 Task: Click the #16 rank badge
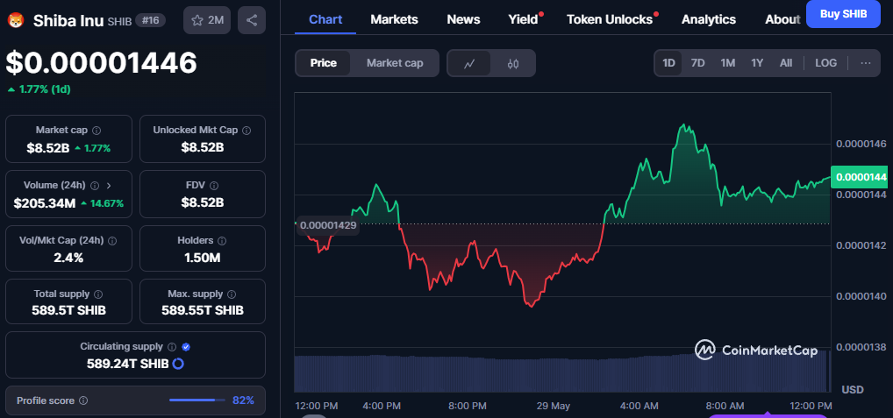click(x=150, y=21)
